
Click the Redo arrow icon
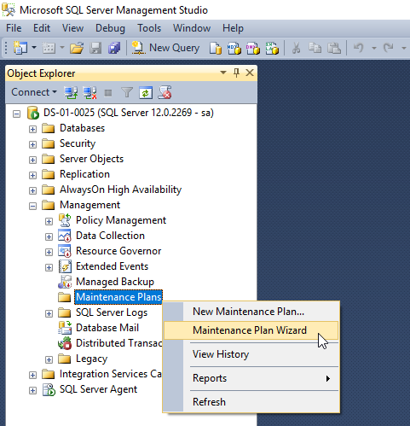tap(388, 48)
